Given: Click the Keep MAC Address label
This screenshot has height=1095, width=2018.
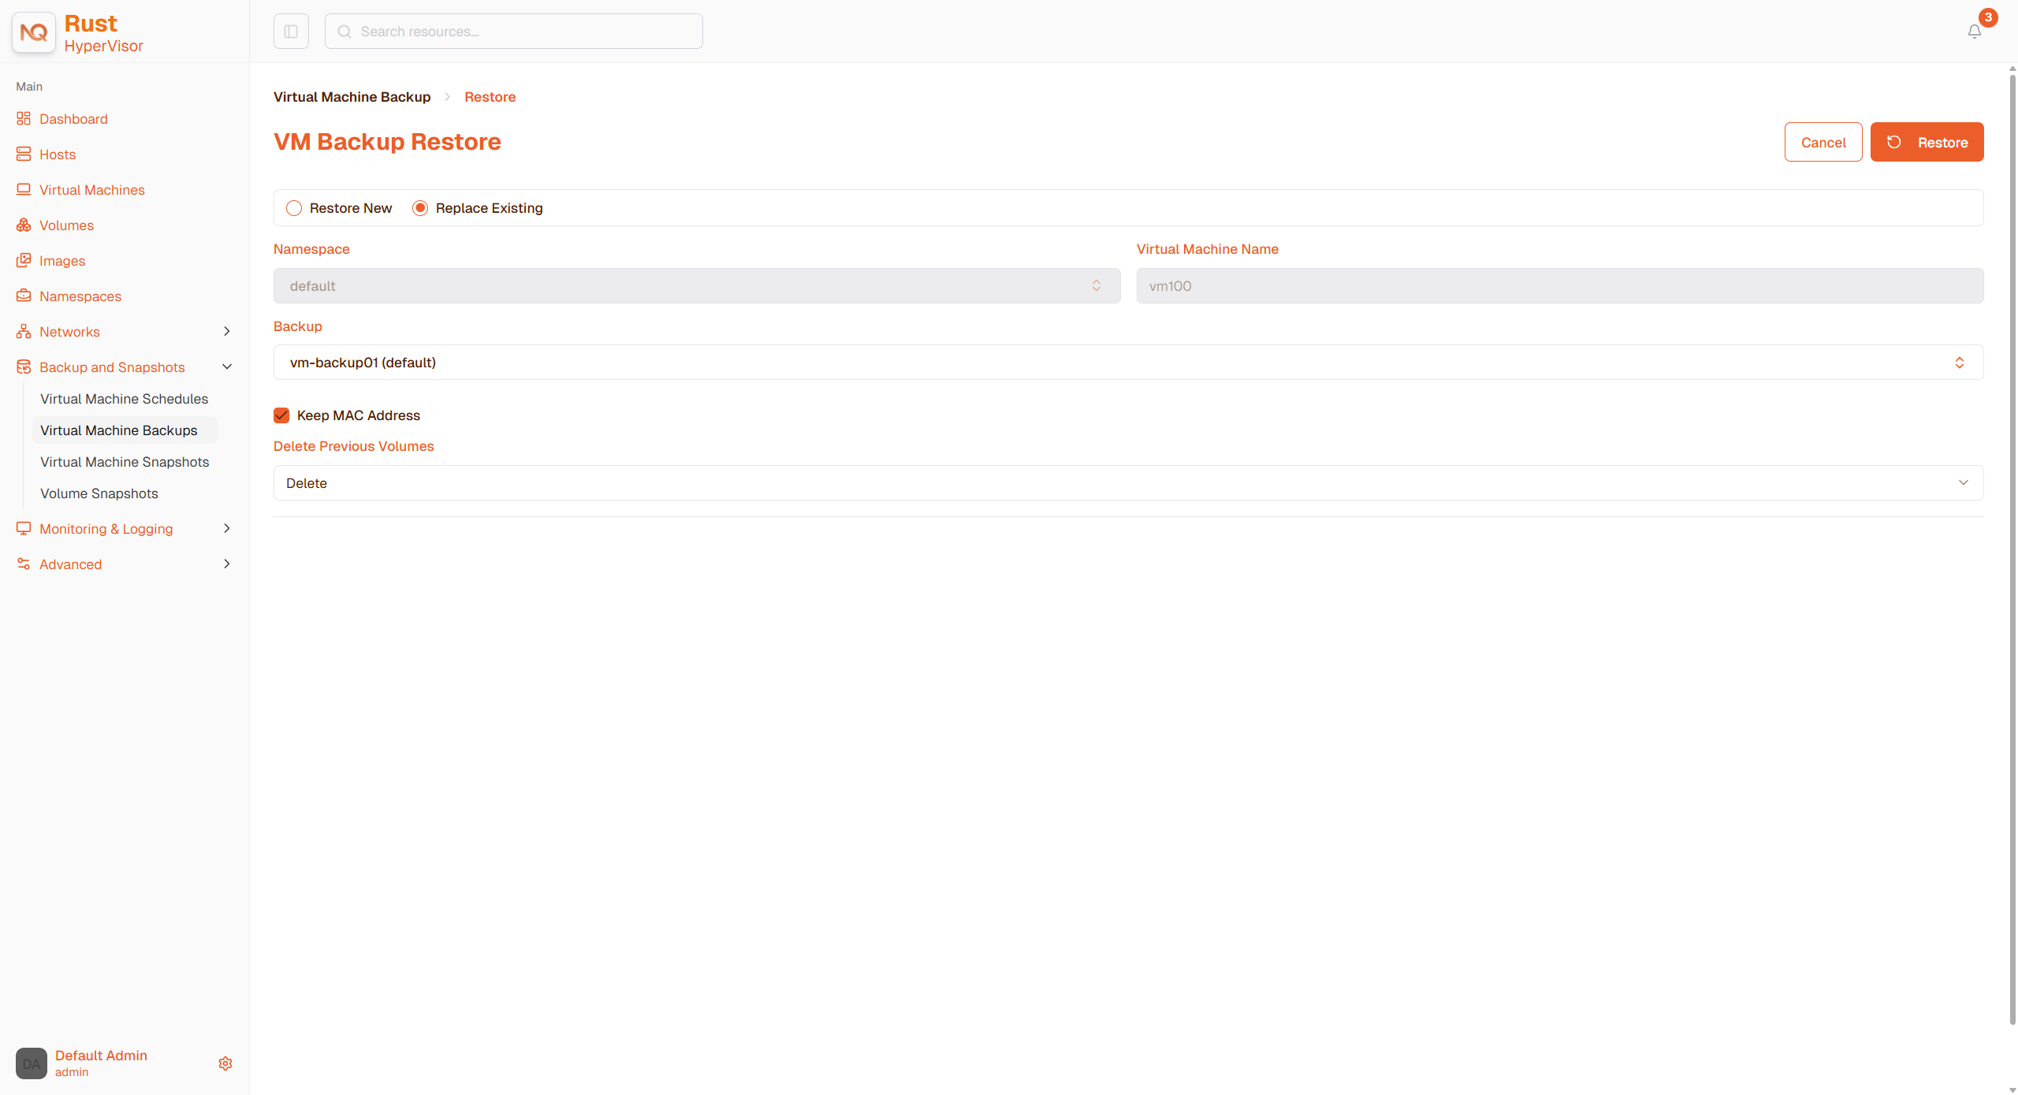Looking at the screenshot, I should tap(359, 415).
